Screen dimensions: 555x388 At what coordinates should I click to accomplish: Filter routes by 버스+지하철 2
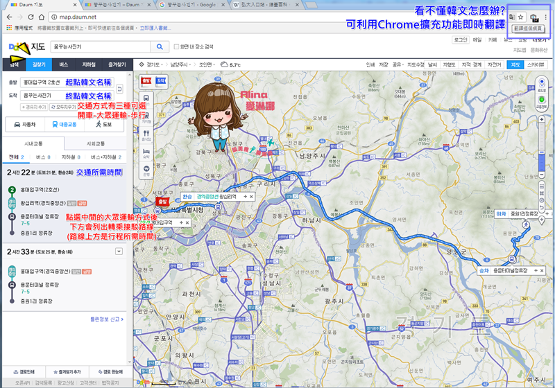[x=106, y=157]
